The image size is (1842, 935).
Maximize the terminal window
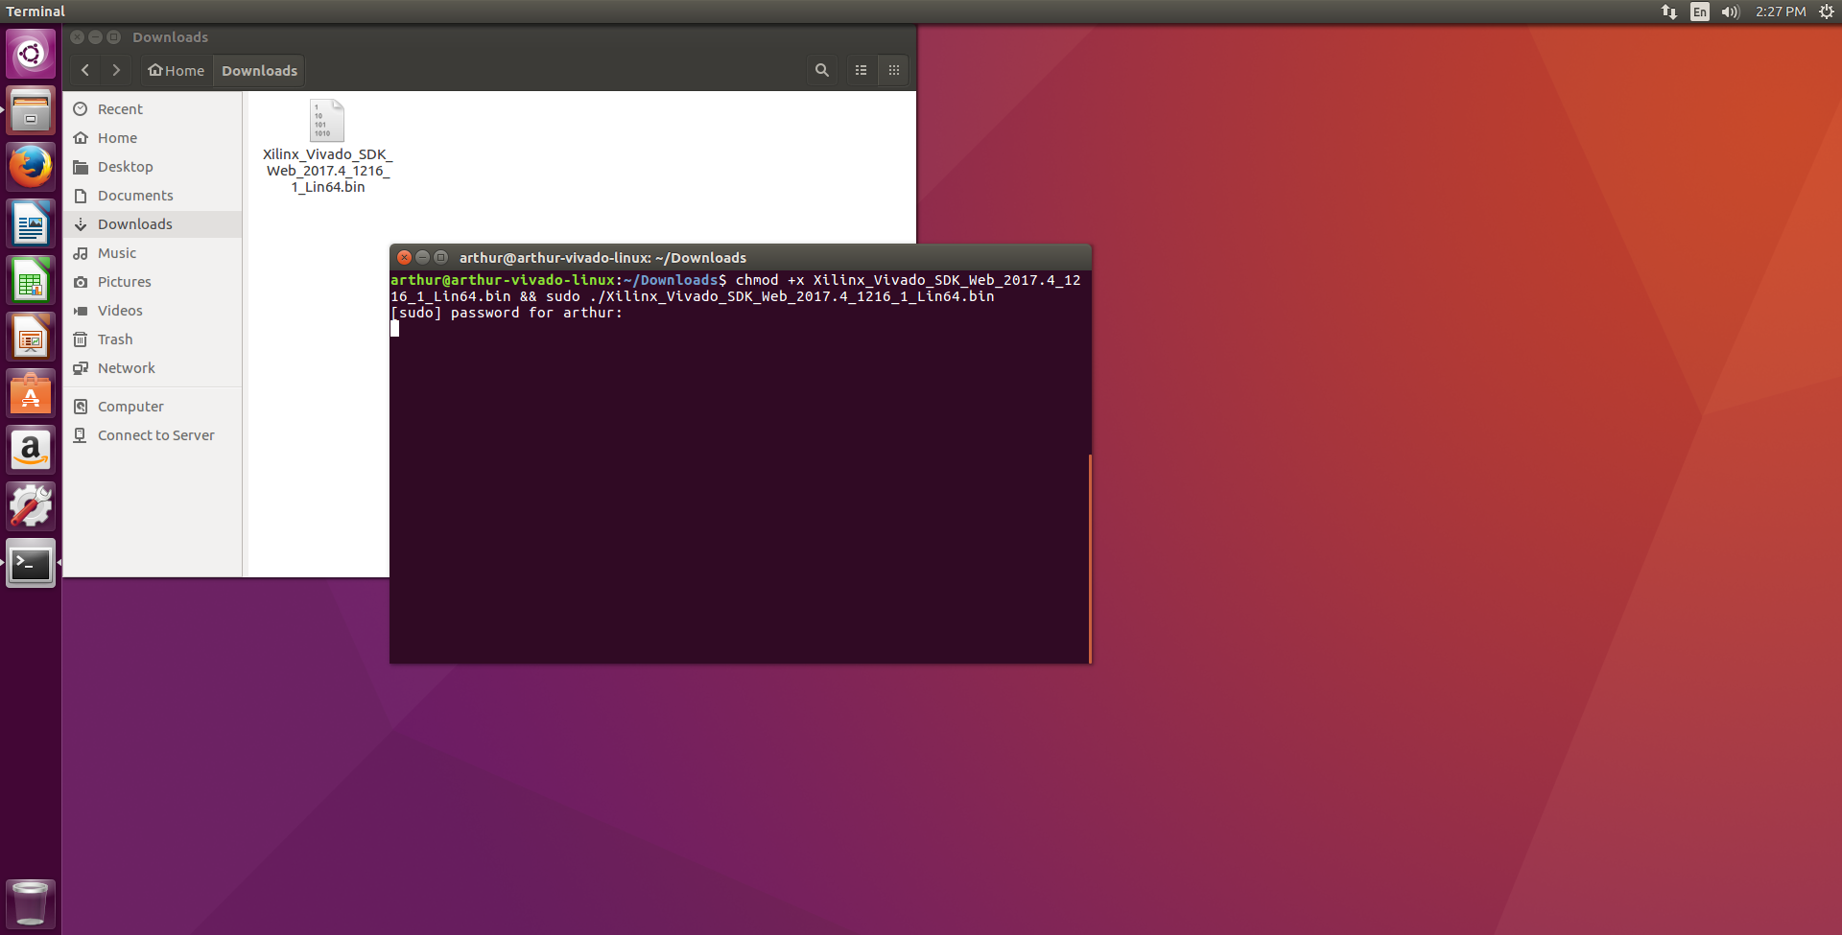pos(441,257)
